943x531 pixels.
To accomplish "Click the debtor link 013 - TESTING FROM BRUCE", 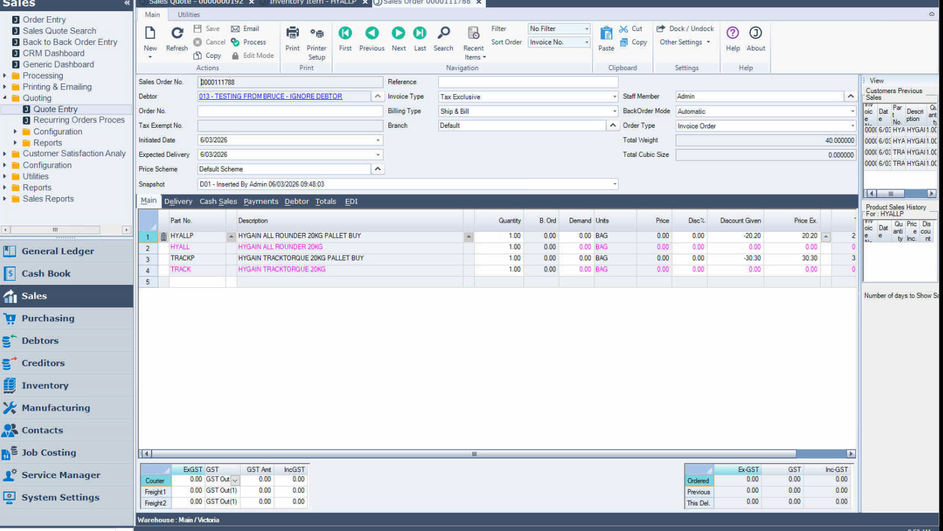I will (x=270, y=97).
